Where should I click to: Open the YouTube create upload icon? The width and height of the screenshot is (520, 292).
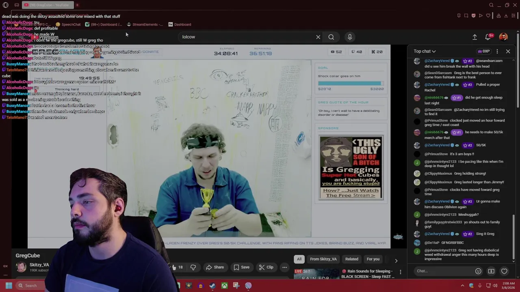[x=474, y=37]
